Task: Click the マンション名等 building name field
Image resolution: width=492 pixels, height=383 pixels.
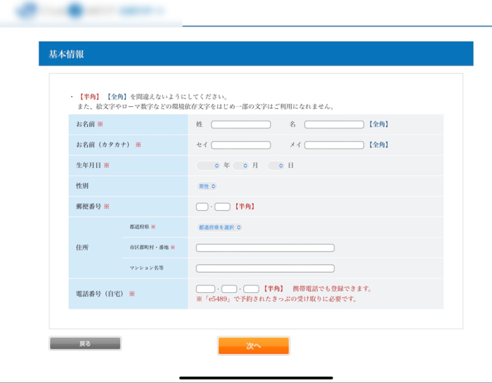Action: 265,268
